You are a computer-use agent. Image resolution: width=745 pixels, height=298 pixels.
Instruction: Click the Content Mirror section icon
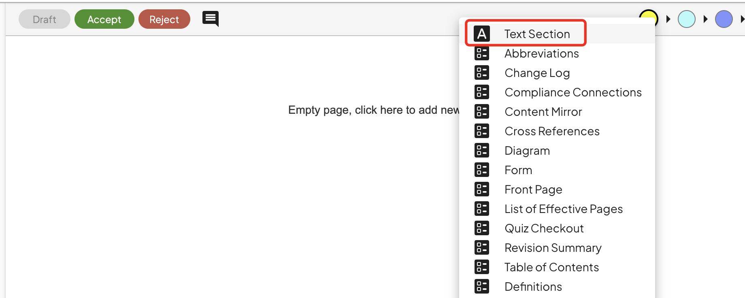point(481,111)
